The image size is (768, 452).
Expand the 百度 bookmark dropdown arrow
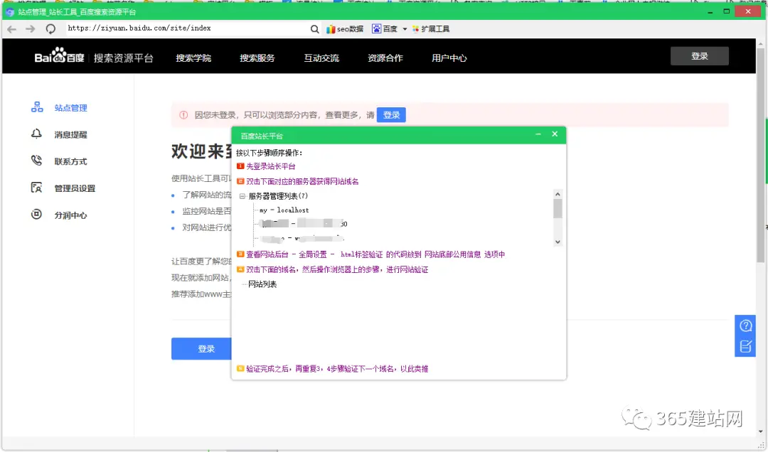click(x=405, y=29)
